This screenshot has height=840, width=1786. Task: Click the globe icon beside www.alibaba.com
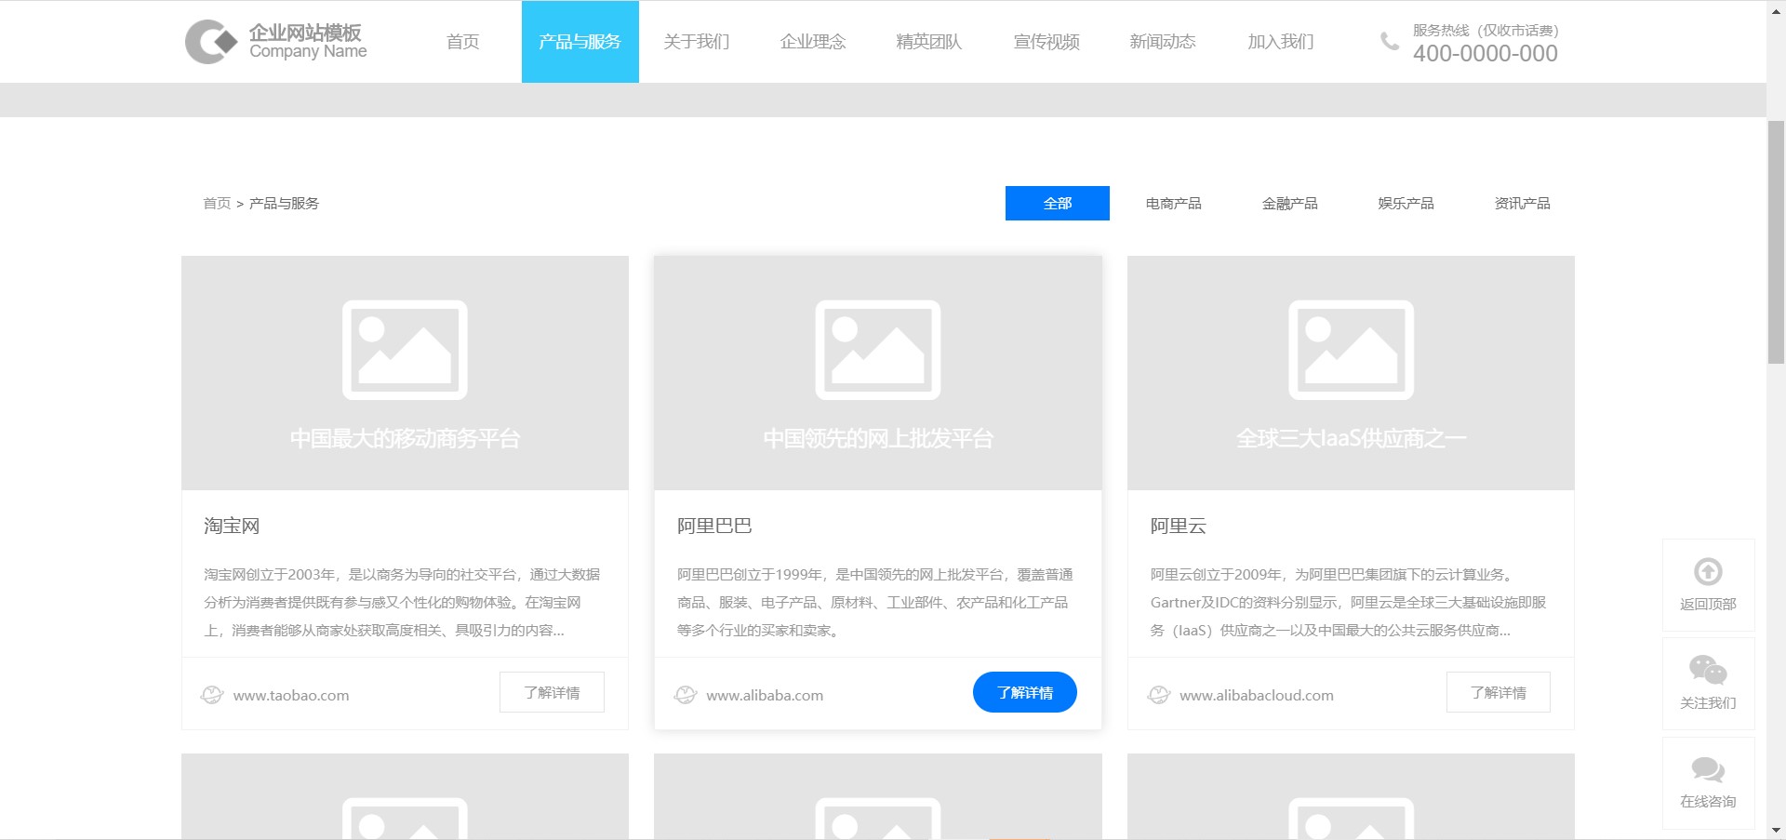[686, 695]
